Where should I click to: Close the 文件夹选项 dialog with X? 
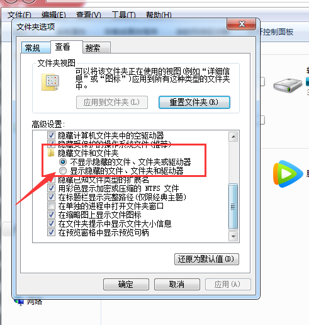pyautogui.click(x=242, y=24)
